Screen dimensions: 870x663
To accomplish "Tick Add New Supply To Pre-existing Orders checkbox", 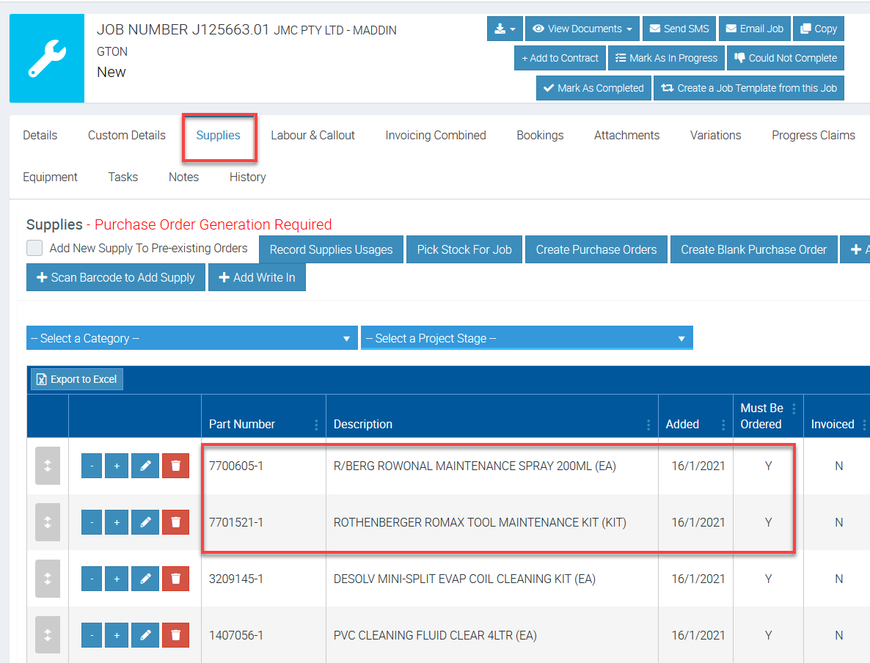I will point(34,248).
